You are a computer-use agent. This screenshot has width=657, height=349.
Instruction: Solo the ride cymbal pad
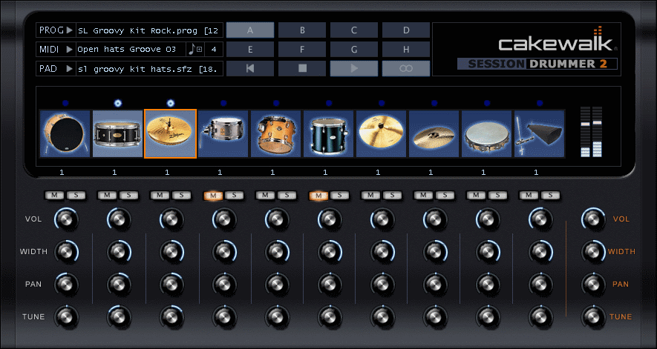[x=393, y=195]
